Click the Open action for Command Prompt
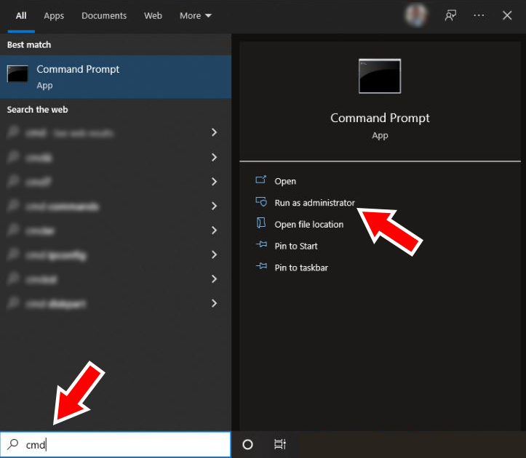Screen dimensions: 526x458 [x=284, y=181]
